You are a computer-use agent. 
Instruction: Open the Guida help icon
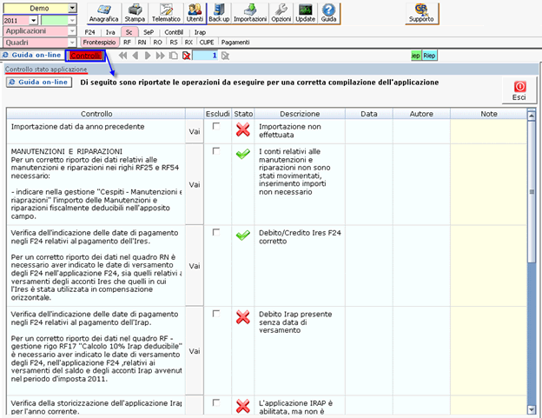328,14
